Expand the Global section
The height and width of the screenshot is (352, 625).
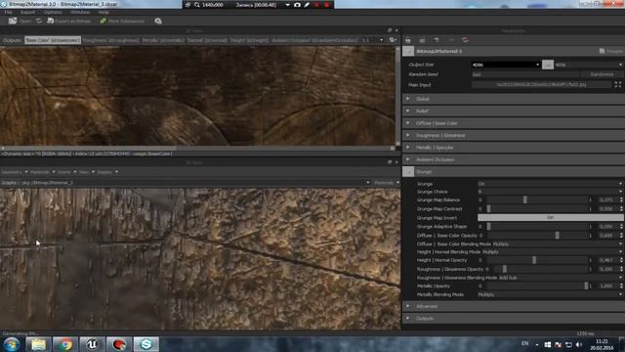coord(514,99)
